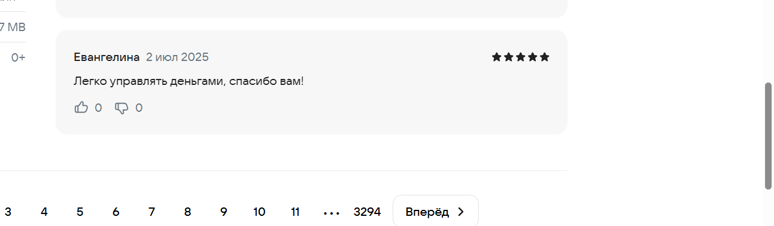Select page 11 in the pagination

tap(295, 212)
